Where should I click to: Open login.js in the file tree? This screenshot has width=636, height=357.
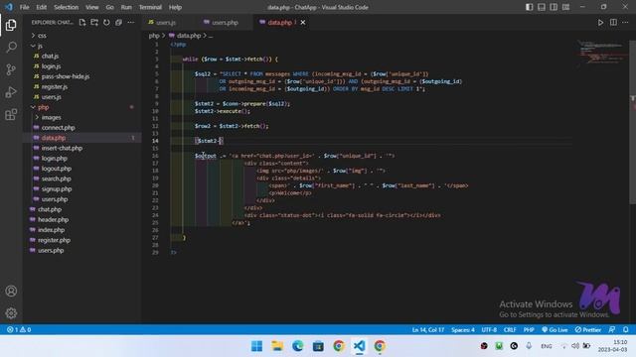pyautogui.click(x=51, y=66)
